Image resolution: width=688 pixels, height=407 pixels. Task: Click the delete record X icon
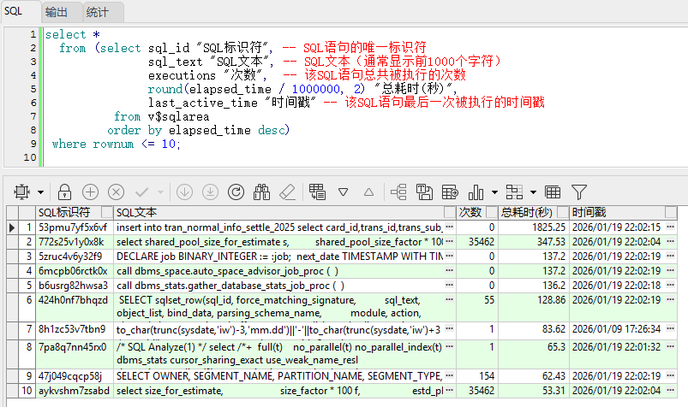[x=116, y=192]
